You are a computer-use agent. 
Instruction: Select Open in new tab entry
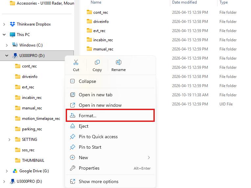click(x=110, y=95)
